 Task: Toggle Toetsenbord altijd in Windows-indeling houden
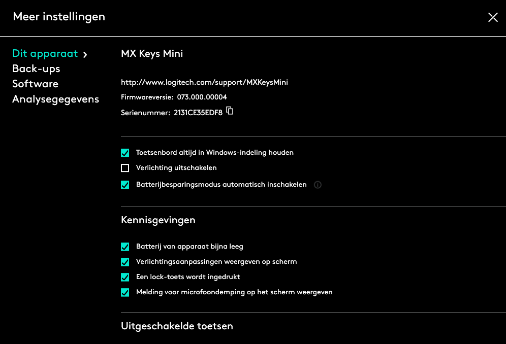(x=125, y=153)
